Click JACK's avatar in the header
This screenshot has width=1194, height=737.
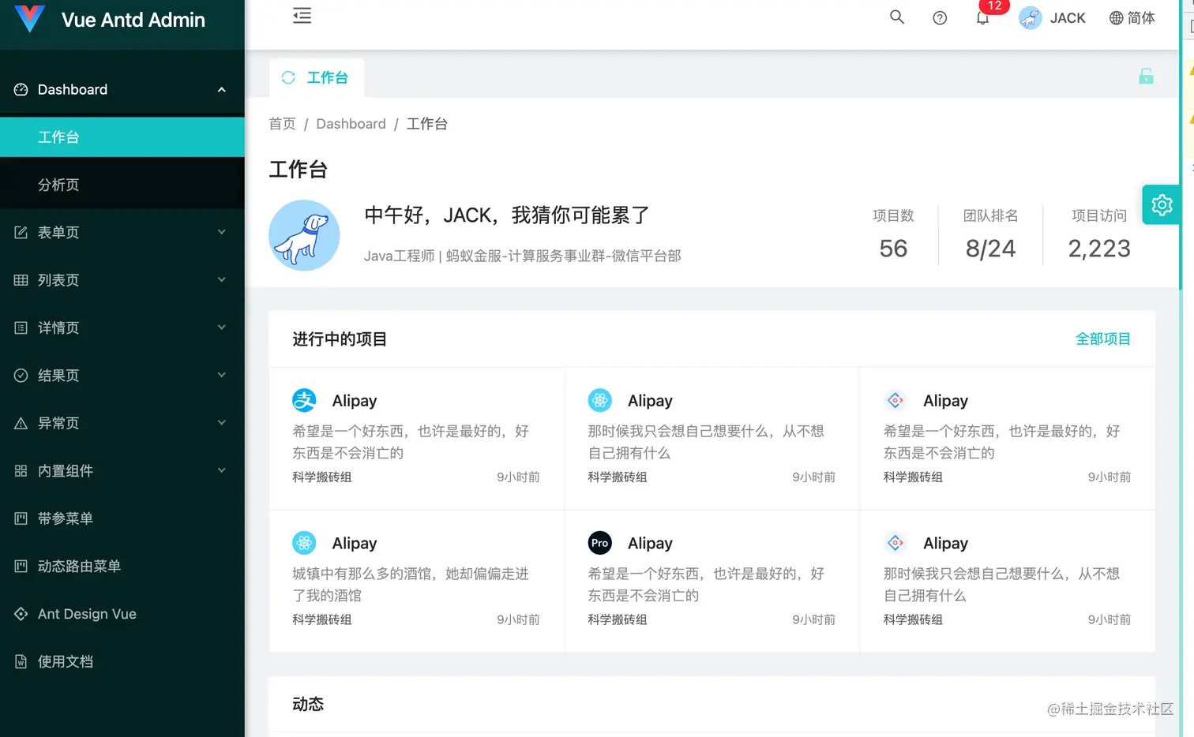pyautogui.click(x=1030, y=17)
